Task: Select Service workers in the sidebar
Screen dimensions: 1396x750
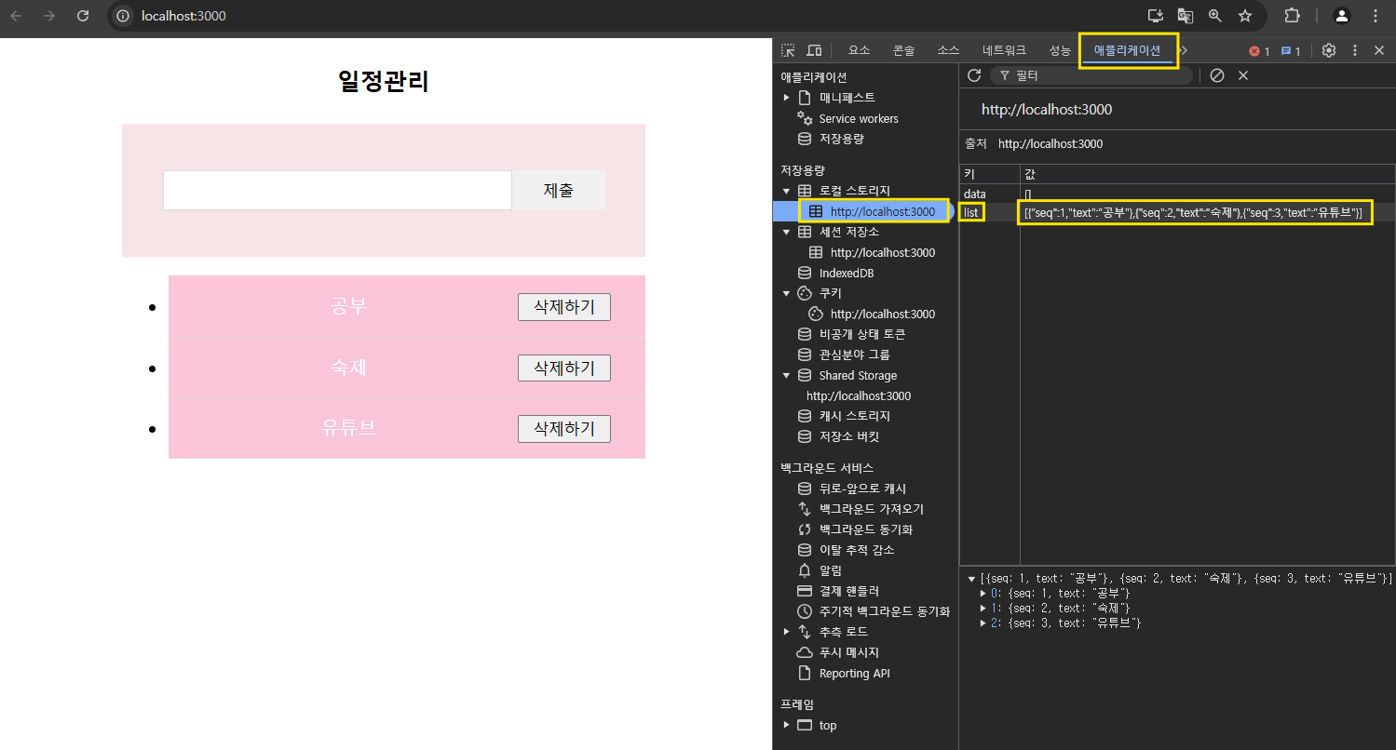Action: coord(858,118)
